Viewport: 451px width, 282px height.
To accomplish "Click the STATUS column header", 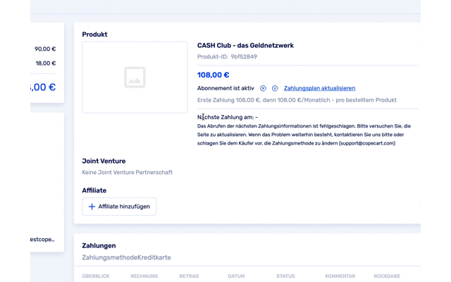I will tap(285, 276).
